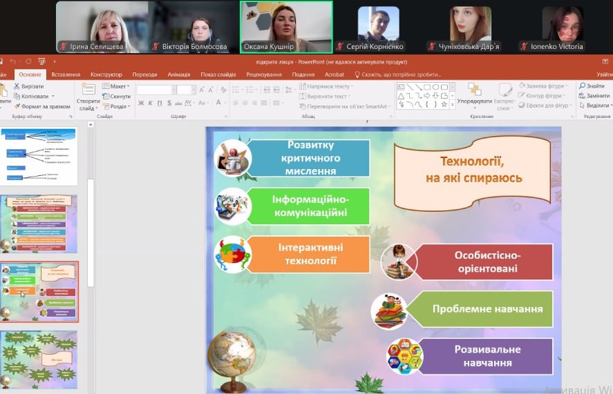Click the Find (Знайти) magnifier icon
Image resolution: width=613 pixels, height=394 pixels.
(583, 86)
